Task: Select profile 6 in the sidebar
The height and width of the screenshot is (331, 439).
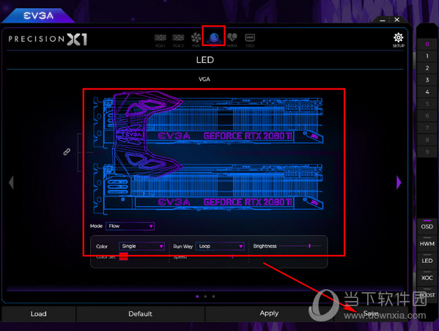Action: pos(427,116)
